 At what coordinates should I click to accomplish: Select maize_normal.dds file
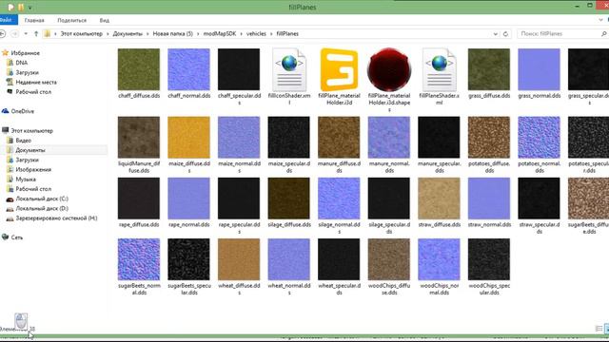point(239,137)
